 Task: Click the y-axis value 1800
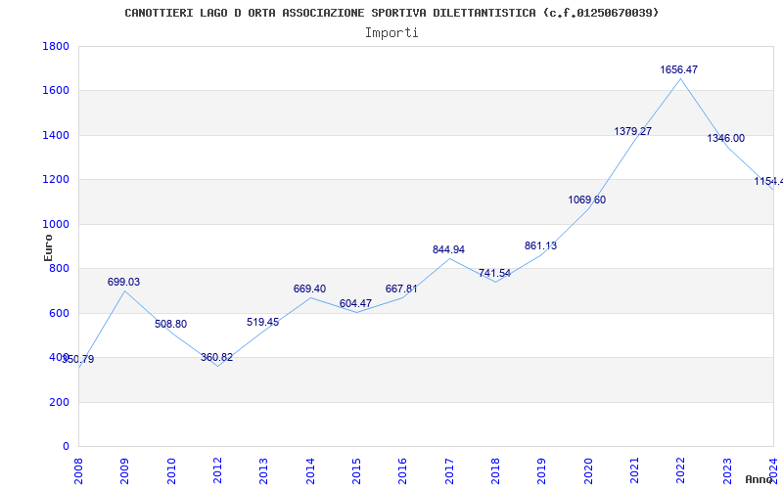[x=56, y=46]
